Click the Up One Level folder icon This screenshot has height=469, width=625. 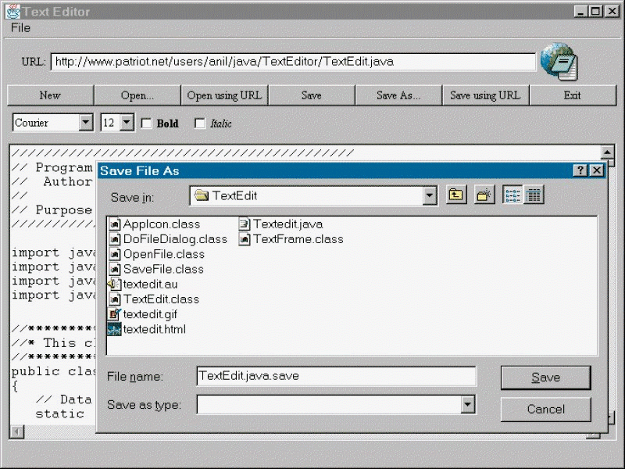coord(456,195)
